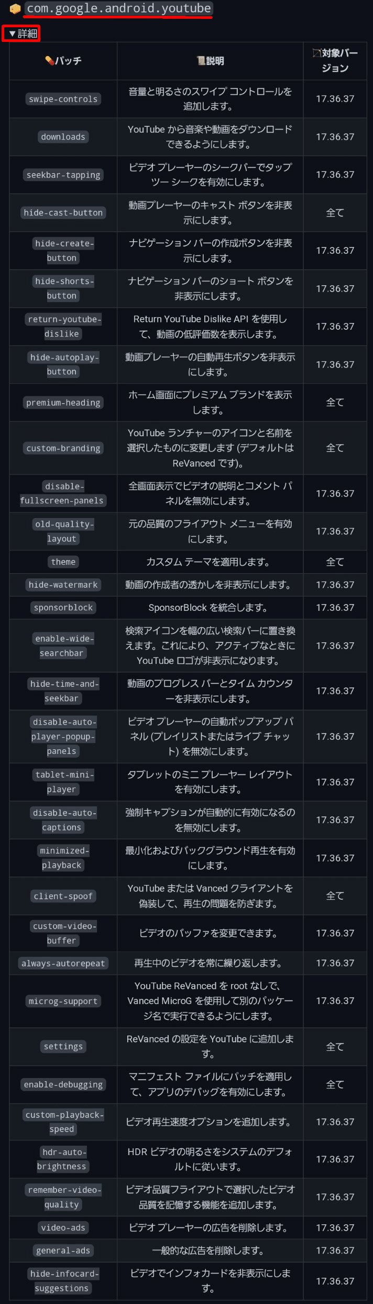Click the disclosure triangle before 詳細

click(12, 33)
